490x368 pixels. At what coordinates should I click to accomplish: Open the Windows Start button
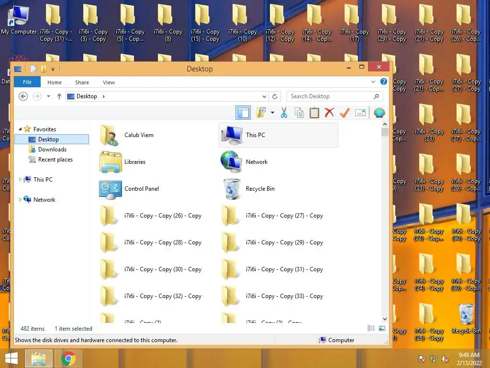pyautogui.click(x=11, y=358)
